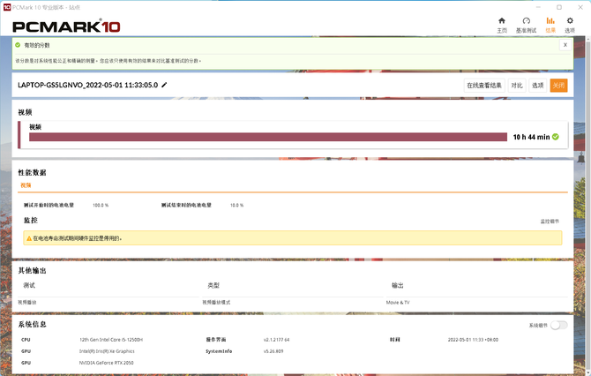Click the PCMark 10 app icon in title bar
The height and width of the screenshot is (376, 591).
coord(7,7)
